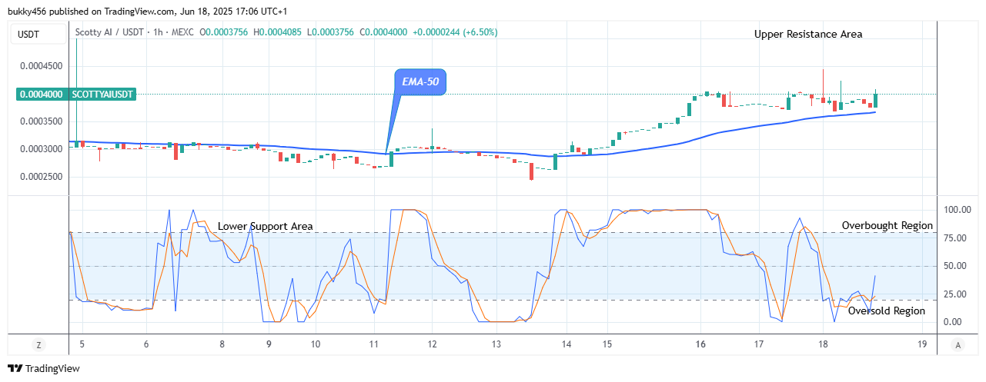Click date 9 on the time axis
The width and height of the screenshot is (986, 382).
point(269,345)
